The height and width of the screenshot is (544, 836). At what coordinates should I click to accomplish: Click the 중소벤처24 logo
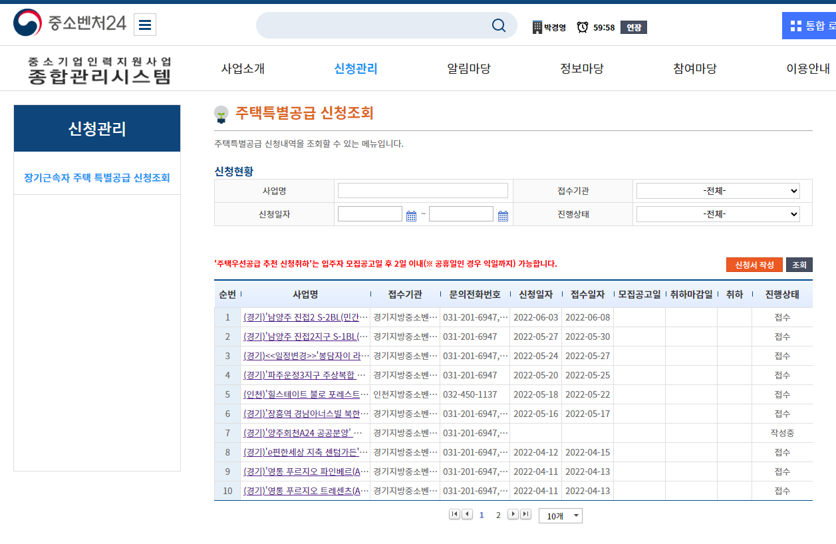70,23
